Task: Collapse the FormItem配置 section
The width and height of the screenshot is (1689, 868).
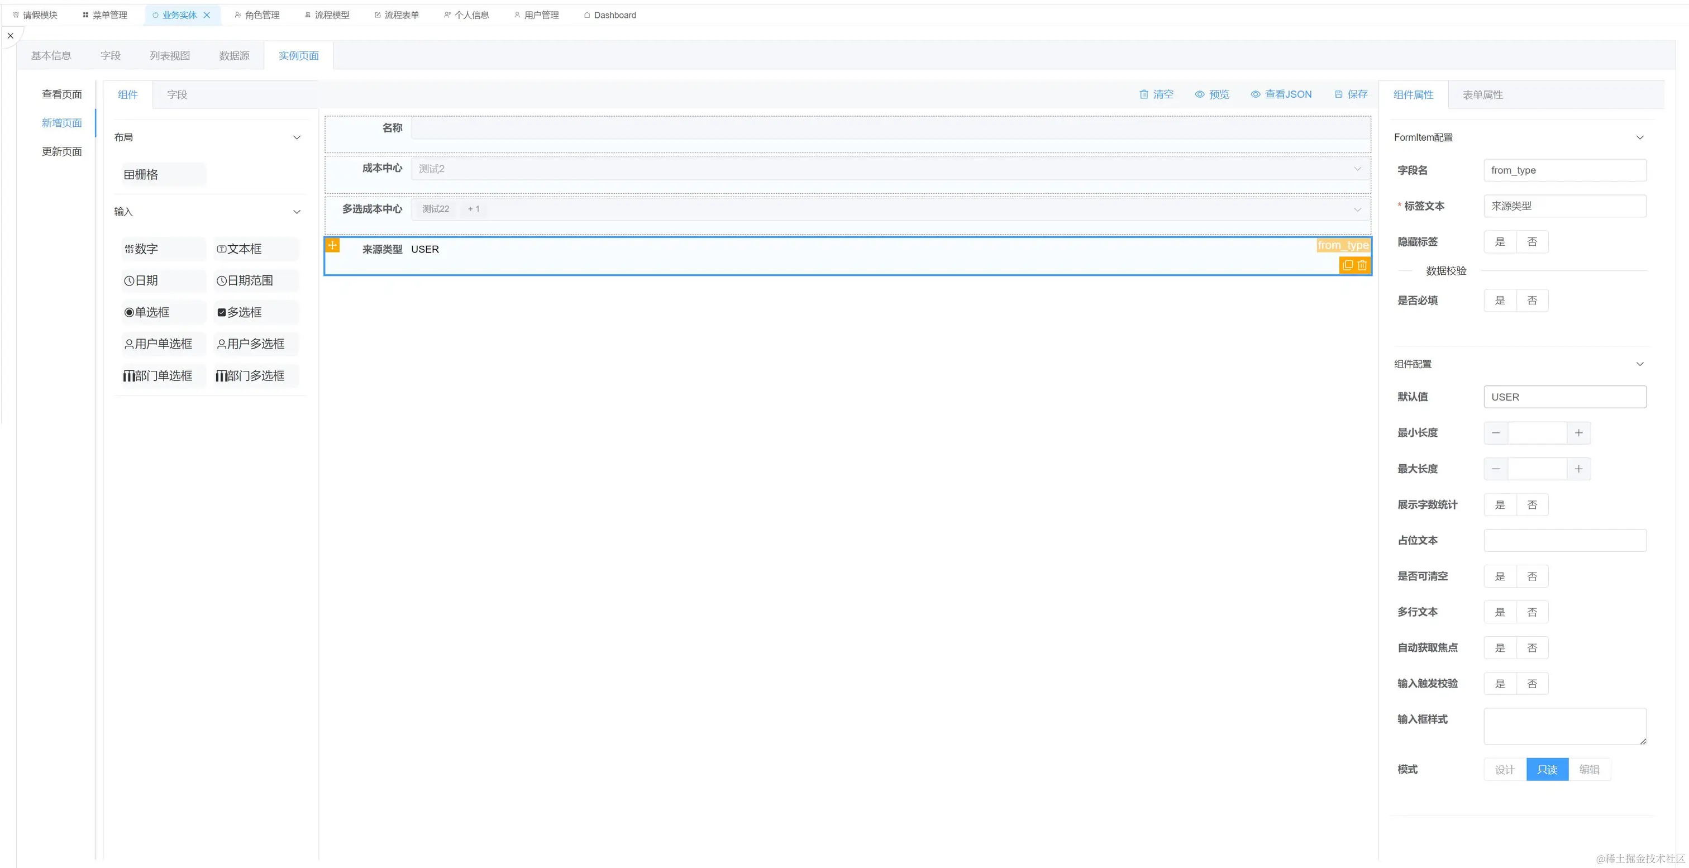Action: [x=1640, y=137]
